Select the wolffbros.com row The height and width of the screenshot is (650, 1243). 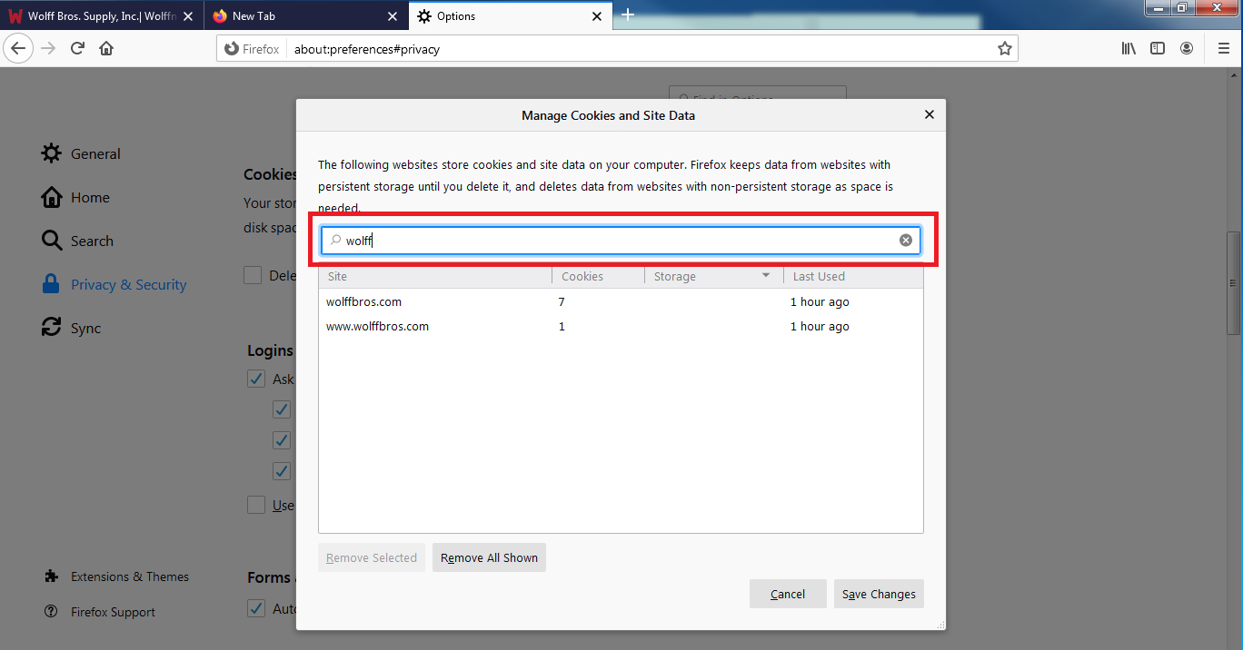621,301
